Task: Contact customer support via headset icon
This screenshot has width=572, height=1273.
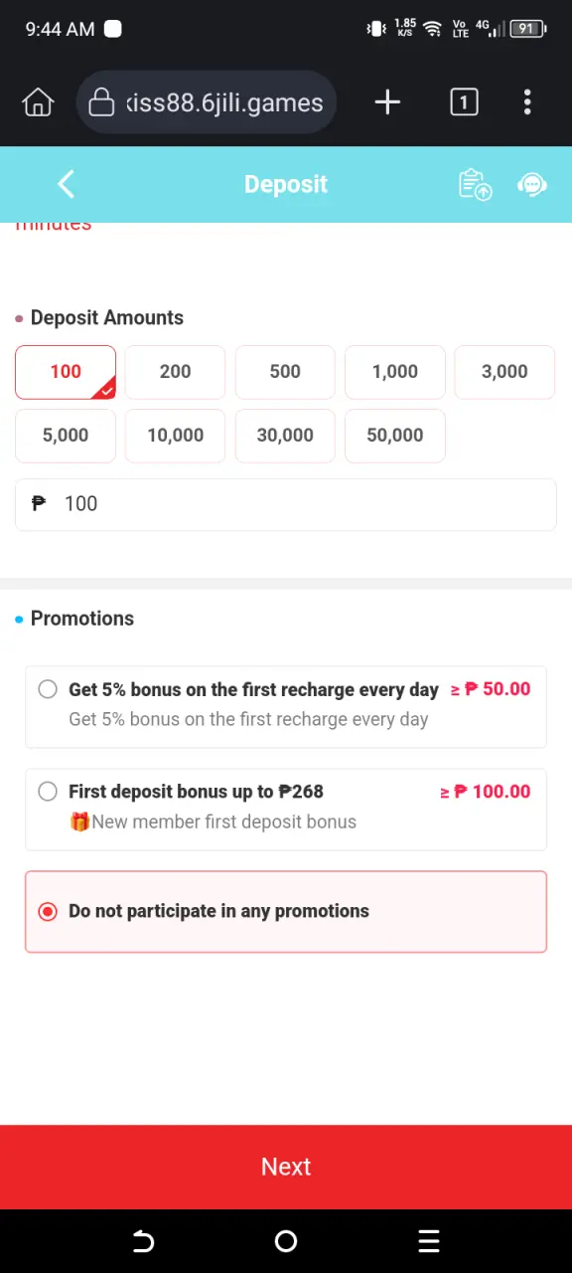Action: coord(533,185)
